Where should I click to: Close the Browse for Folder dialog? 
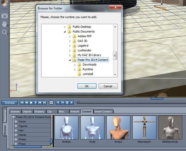click(115, 7)
